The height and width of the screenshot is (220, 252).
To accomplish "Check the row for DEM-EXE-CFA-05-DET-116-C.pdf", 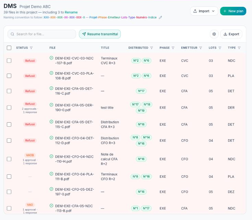I will coord(9,91).
